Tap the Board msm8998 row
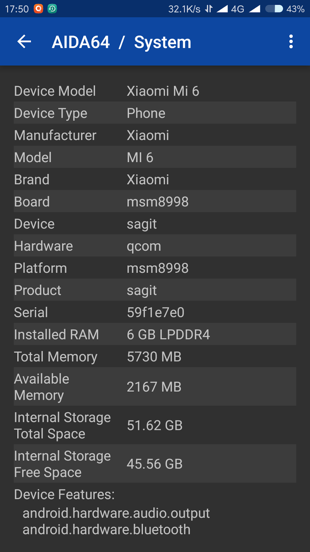The image size is (310, 552). point(155,202)
